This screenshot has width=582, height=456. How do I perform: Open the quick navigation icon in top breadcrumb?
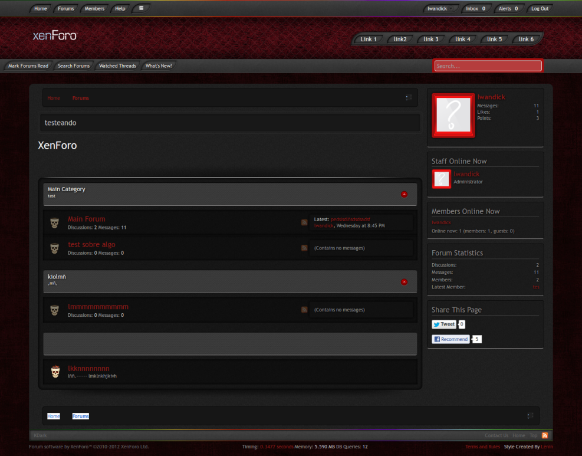pos(409,98)
